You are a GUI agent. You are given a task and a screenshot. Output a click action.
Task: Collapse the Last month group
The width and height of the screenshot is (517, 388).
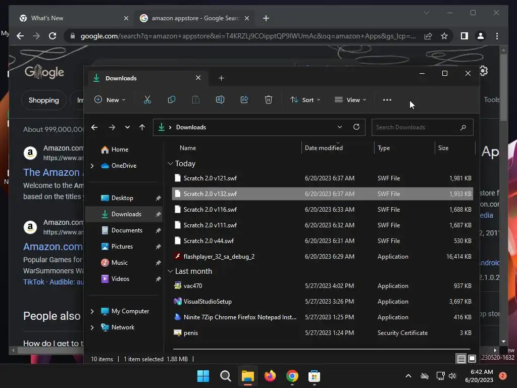(170, 271)
